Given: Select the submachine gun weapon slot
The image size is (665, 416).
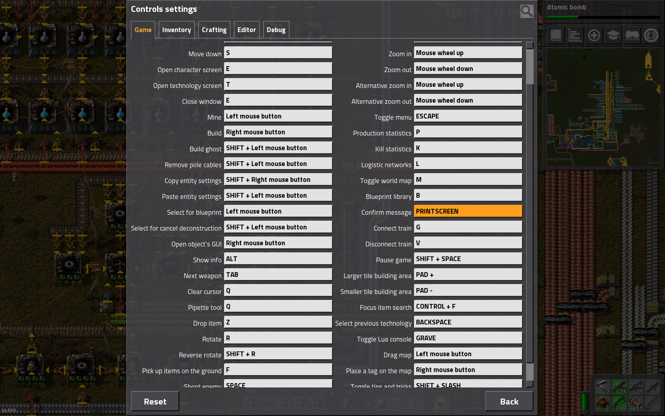Looking at the screenshot, I should coord(619,387).
